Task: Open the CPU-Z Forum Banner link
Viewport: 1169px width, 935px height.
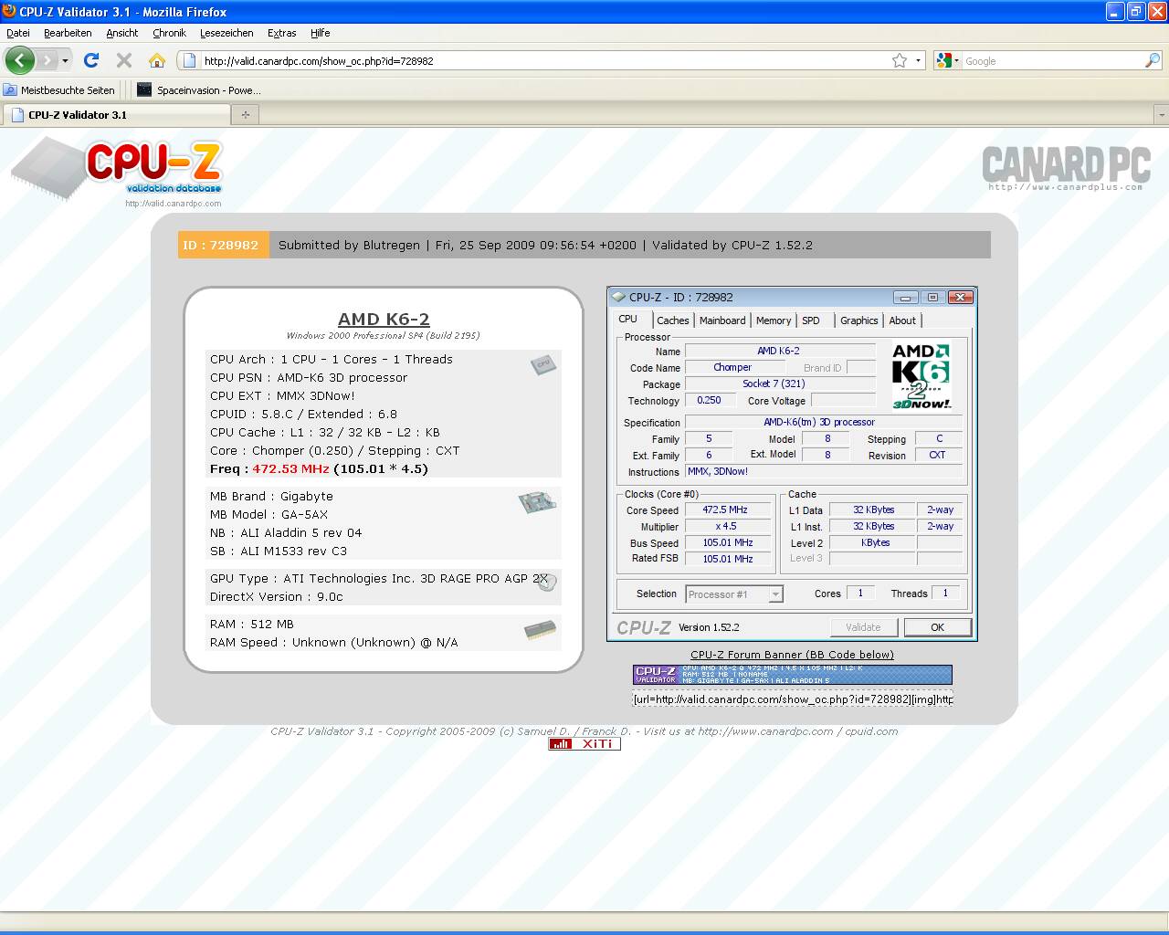Action: point(792,654)
